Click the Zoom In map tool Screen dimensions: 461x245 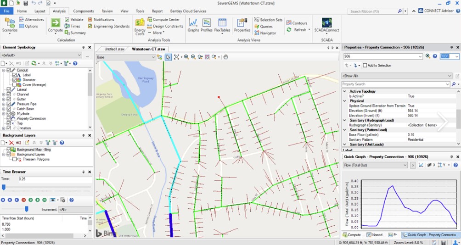pos(186,57)
